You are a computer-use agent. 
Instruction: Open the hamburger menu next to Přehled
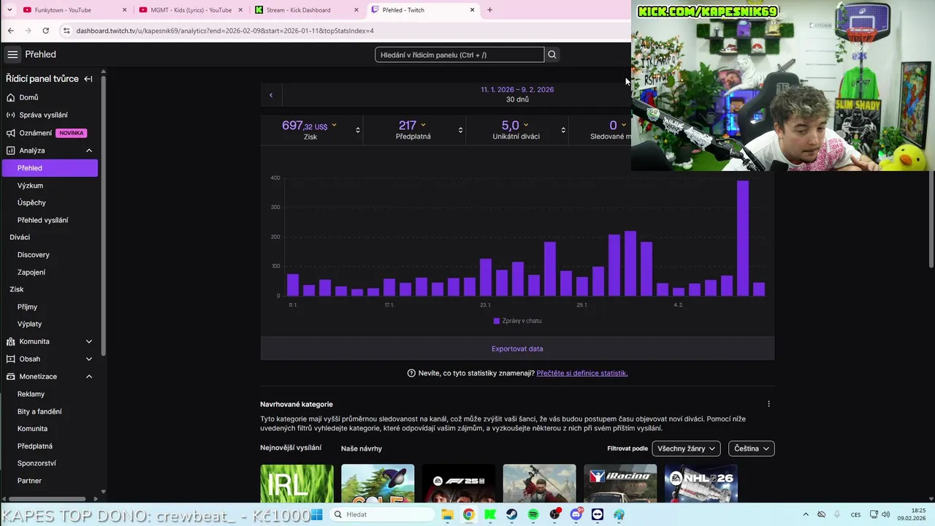point(12,55)
